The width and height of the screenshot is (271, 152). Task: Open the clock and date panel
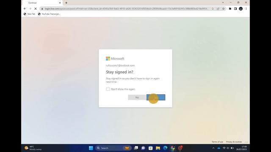tap(241, 148)
